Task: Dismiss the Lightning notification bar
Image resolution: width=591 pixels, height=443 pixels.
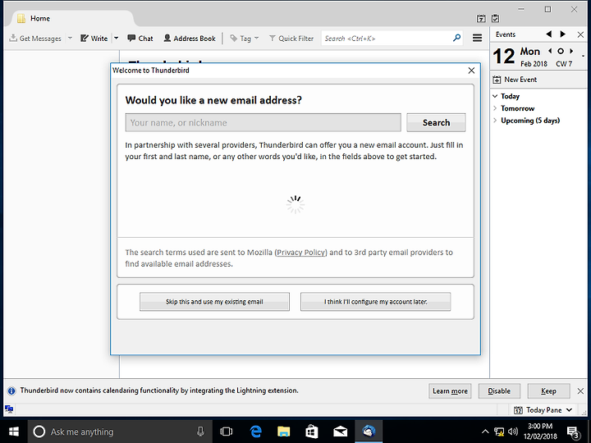Action: tap(580, 391)
